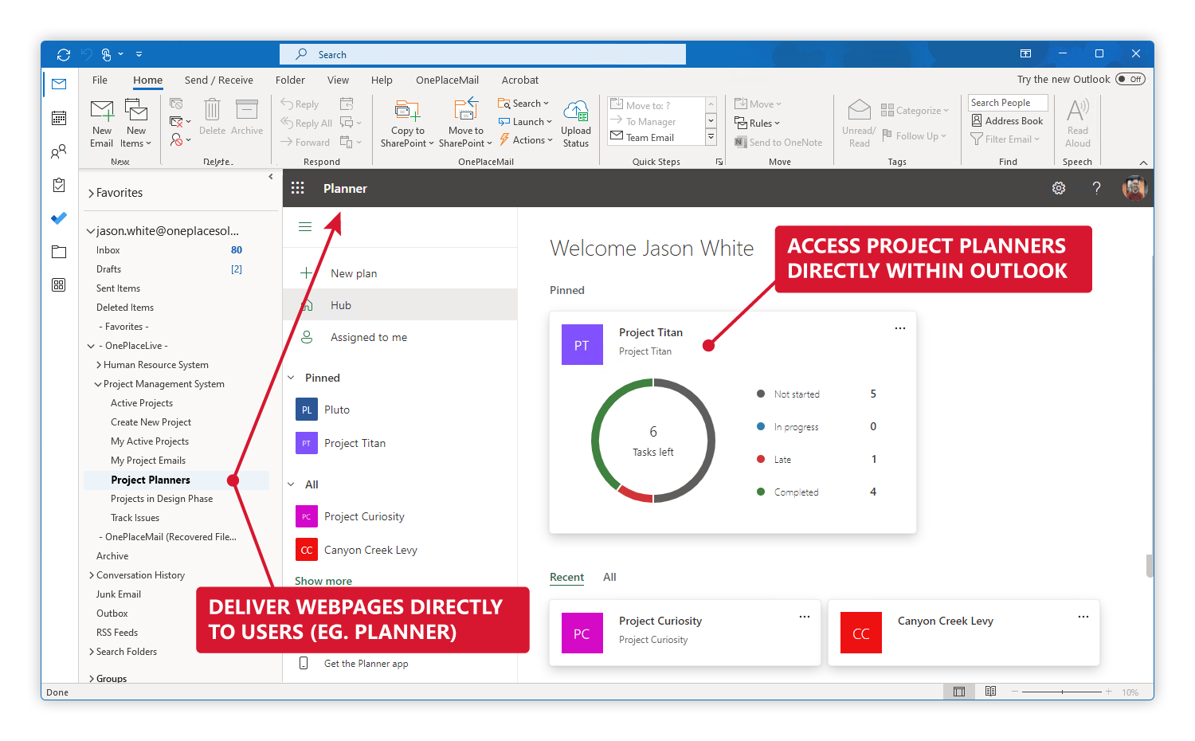1195x741 pixels.
Task: Click the Search box in title bar
Action: tap(483, 54)
